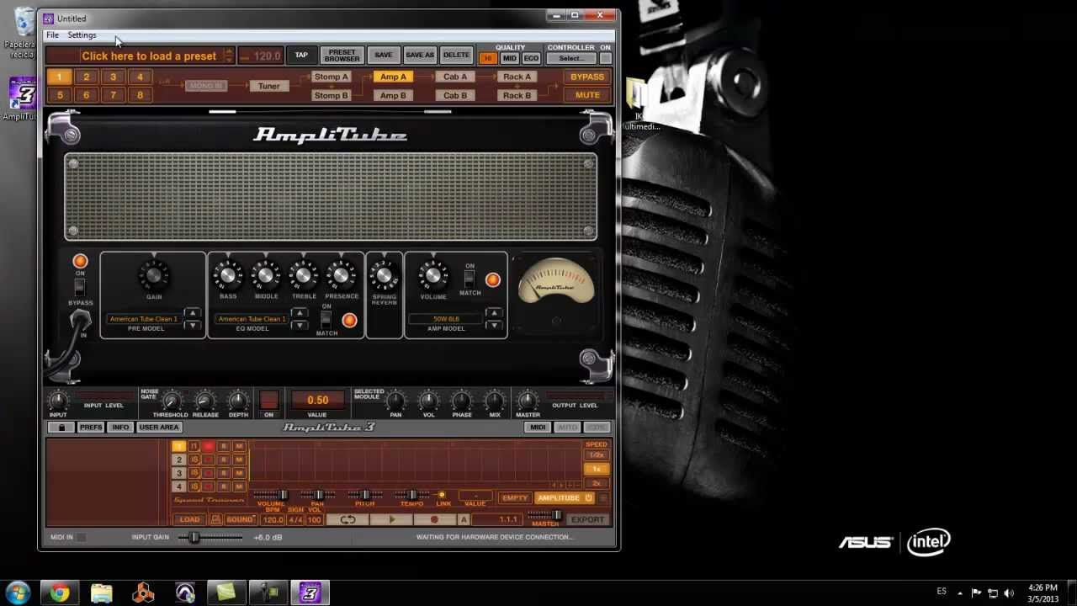Select HI quality mode

click(488, 59)
